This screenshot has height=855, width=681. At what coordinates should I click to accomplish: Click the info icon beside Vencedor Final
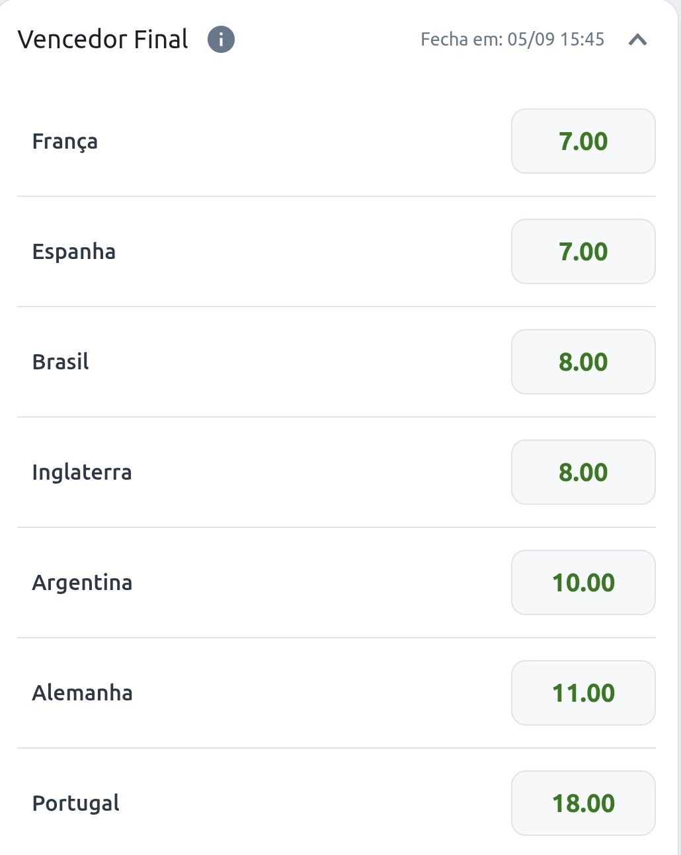pos(221,40)
